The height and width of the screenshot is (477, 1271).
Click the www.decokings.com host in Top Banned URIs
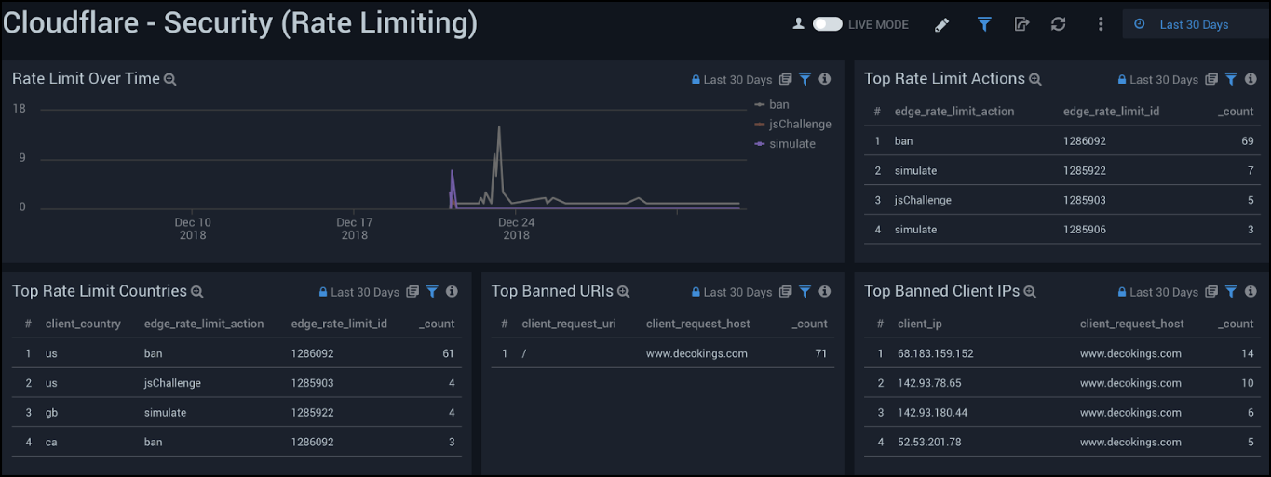[x=696, y=353]
